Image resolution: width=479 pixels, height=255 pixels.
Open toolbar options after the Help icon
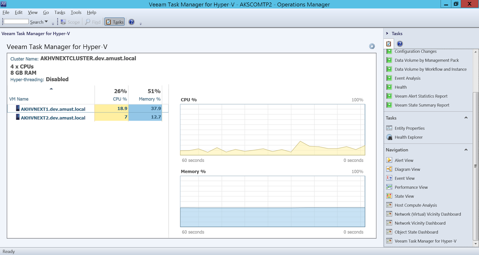pos(141,24)
